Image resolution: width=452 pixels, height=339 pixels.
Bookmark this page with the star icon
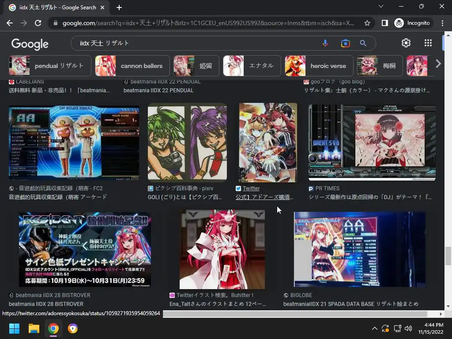coord(367,23)
